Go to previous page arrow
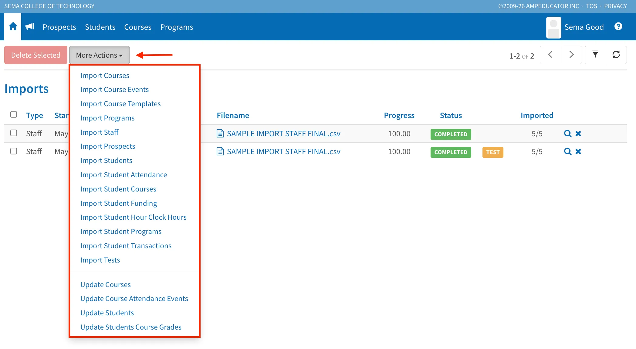 (550, 55)
